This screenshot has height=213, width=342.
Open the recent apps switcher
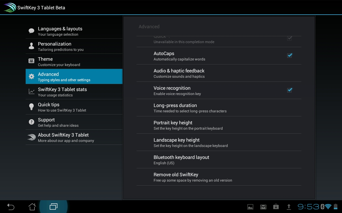click(53, 207)
